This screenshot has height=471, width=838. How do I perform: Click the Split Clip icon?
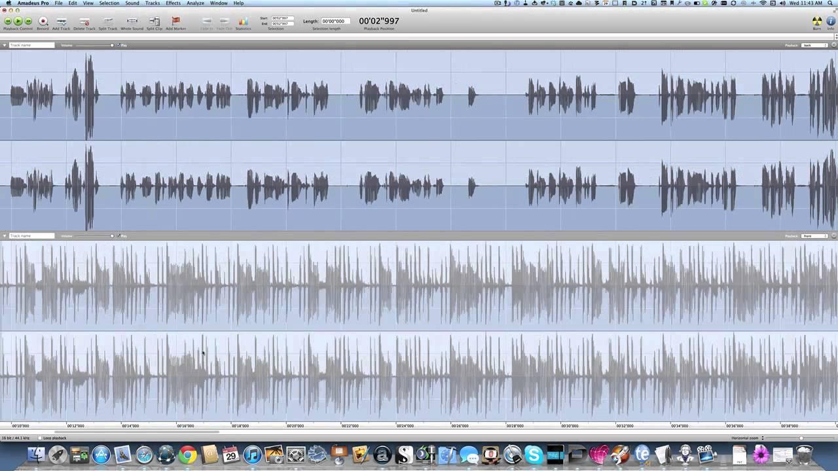(155, 22)
